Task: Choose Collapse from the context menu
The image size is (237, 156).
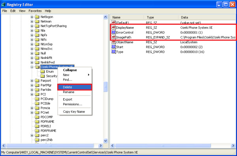Action: coord(75,70)
